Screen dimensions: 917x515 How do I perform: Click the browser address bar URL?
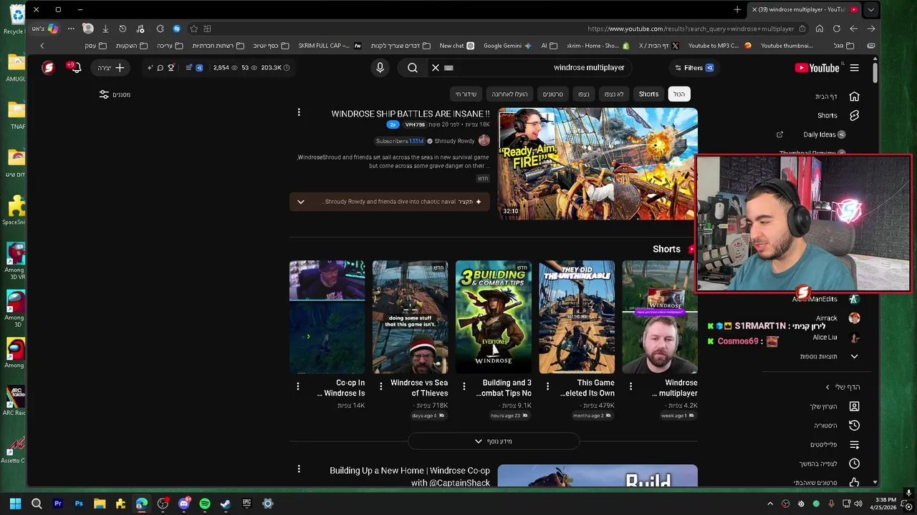(x=691, y=29)
